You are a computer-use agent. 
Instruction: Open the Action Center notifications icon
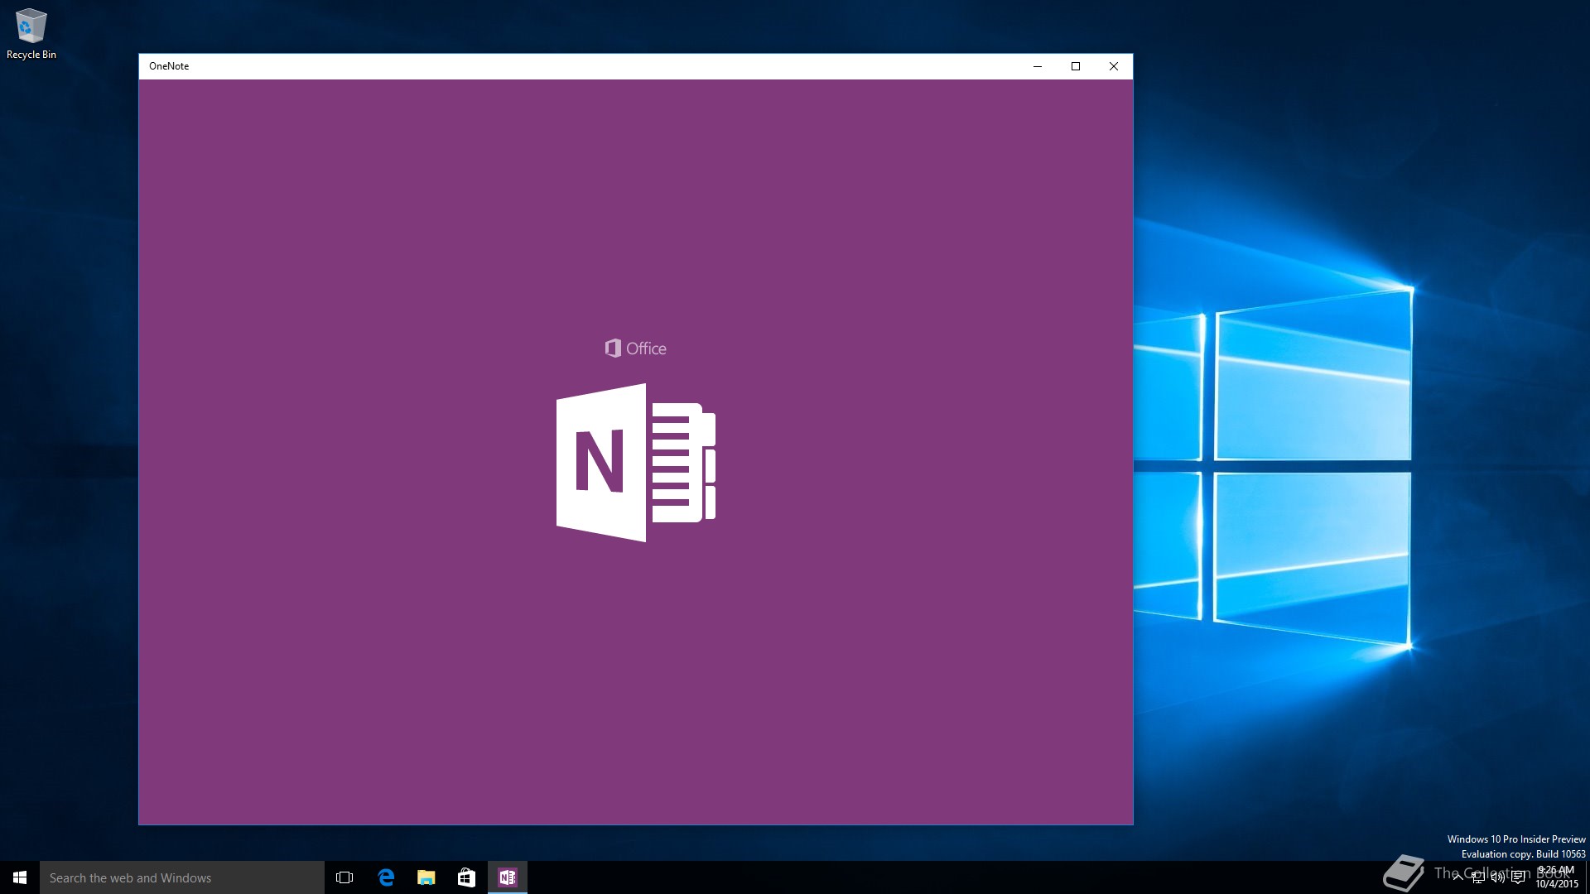(1518, 877)
